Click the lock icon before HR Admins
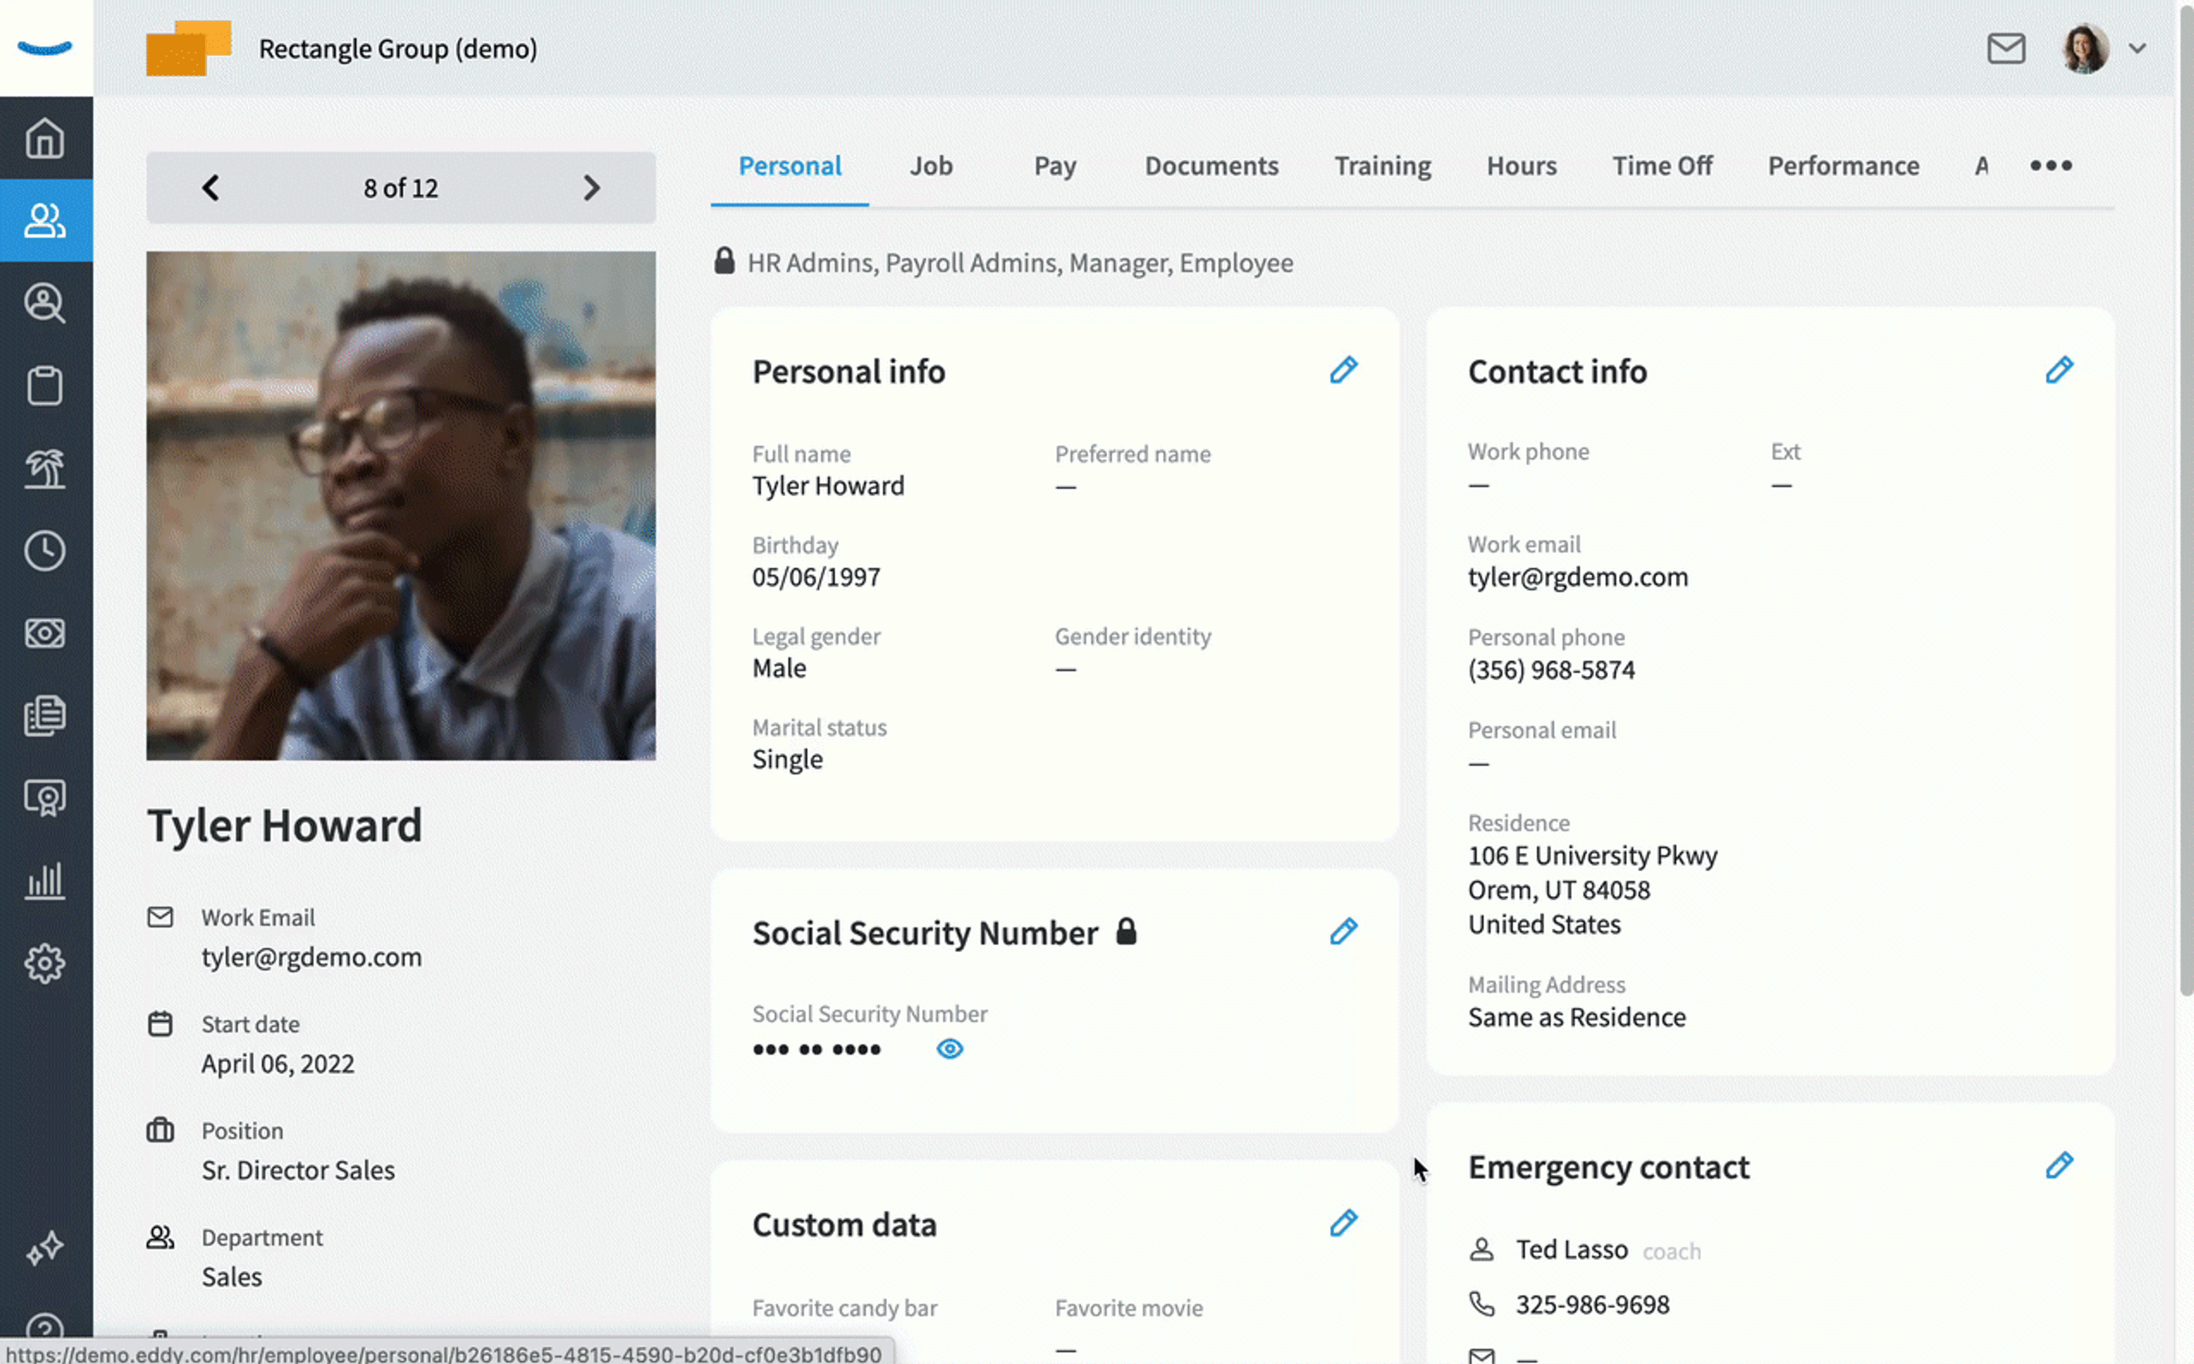Image resolution: width=2194 pixels, height=1364 pixels. (723, 262)
